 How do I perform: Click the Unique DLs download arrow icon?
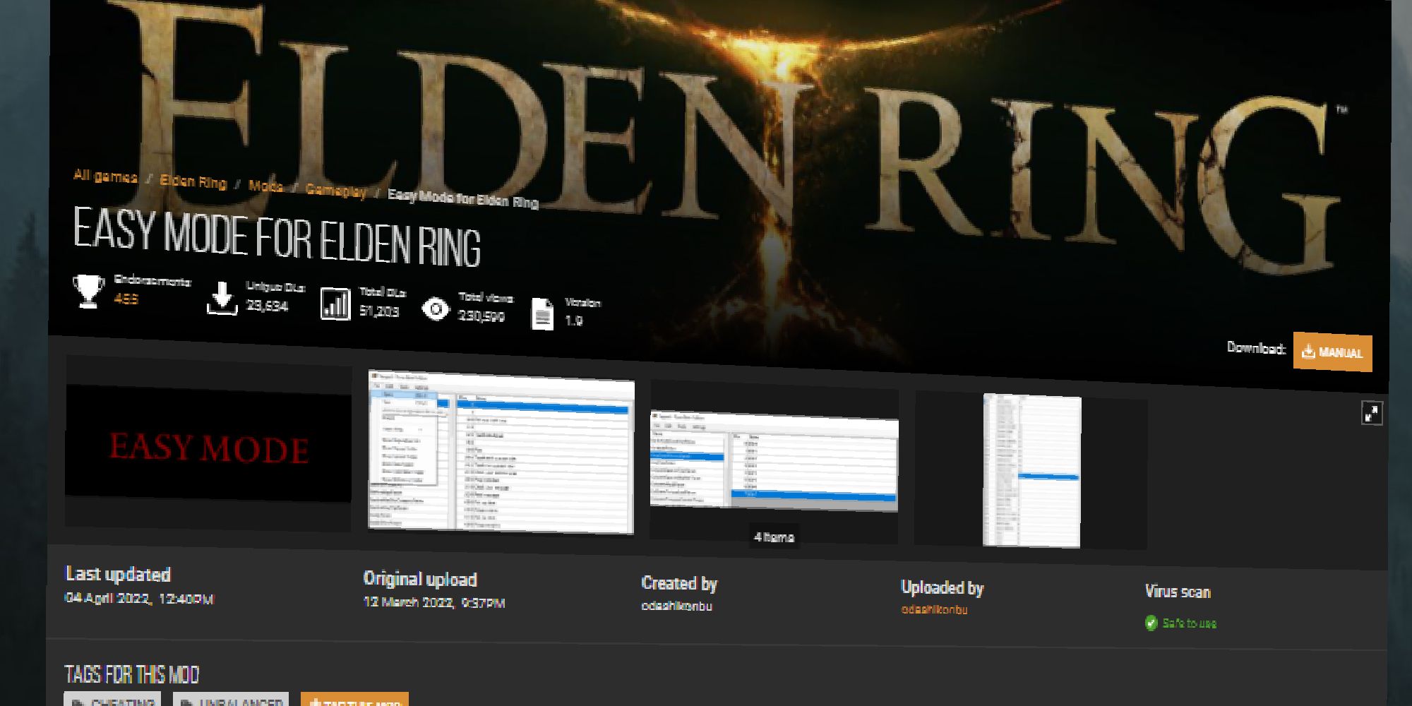(222, 299)
